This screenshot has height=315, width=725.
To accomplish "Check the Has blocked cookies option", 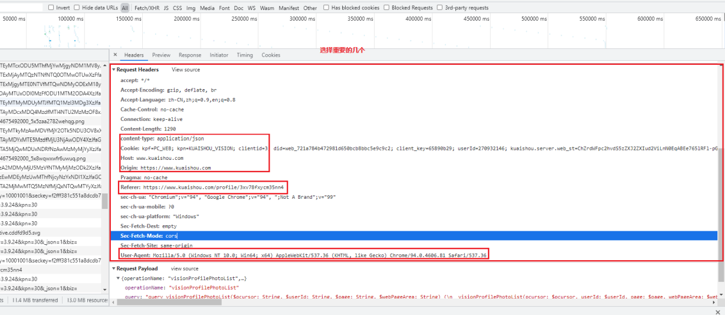I will [327, 8].
